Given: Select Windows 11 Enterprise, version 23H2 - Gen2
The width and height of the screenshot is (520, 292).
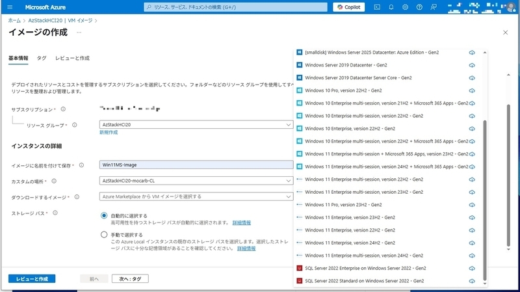Looking at the screenshot, I should tap(350, 218).
